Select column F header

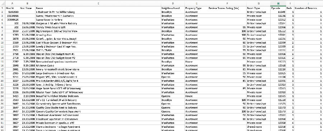pyautogui.click(x=227, y=3)
